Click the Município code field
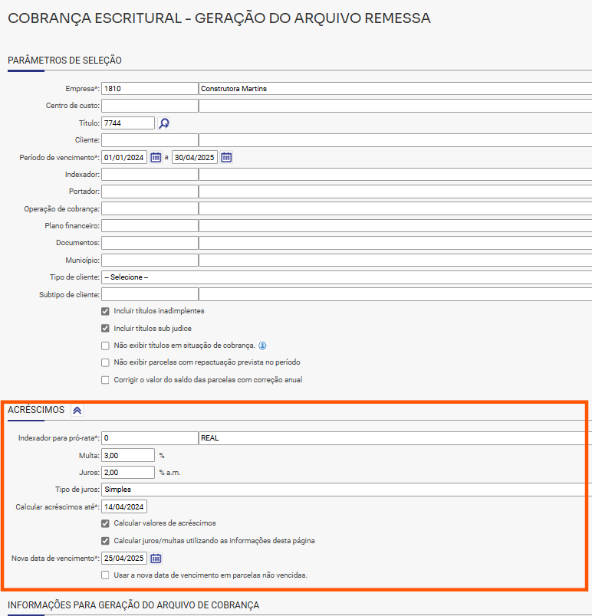The image size is (592, 616). click(x=150, y=260)
